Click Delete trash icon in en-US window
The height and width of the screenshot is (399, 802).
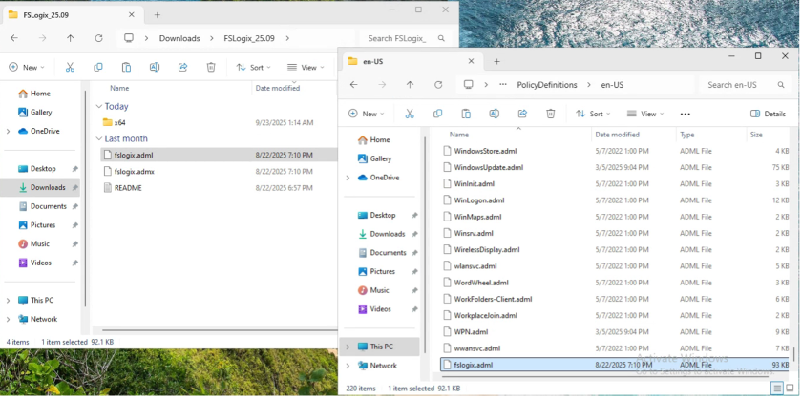click(x=550, y=114)
